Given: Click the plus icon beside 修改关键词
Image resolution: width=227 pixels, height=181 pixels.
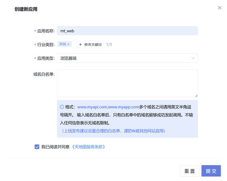Looking at the screenshot, I should (x=81, y=45).
